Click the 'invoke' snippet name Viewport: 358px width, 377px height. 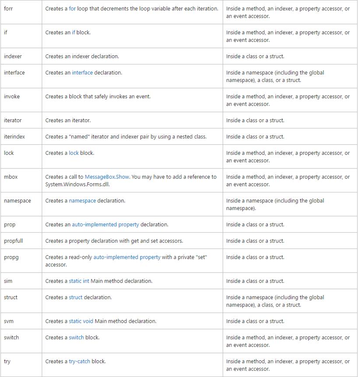pos(12,96)
